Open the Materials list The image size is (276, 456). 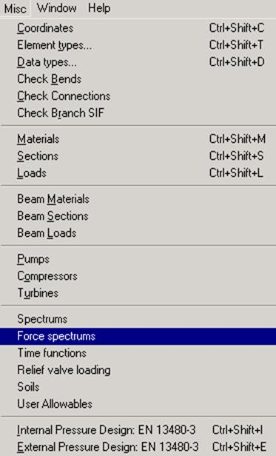[x=138, y=139]
